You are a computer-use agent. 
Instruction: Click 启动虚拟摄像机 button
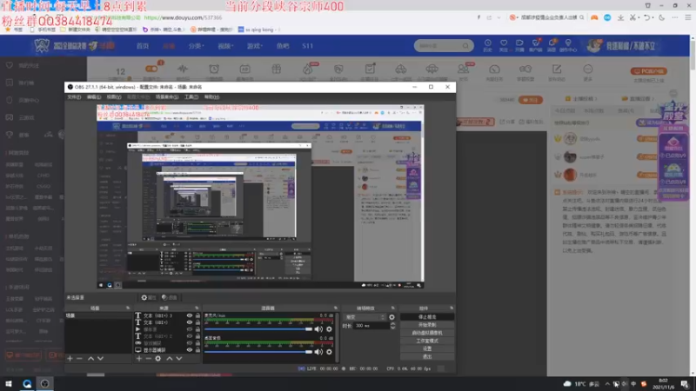(427, 333)
